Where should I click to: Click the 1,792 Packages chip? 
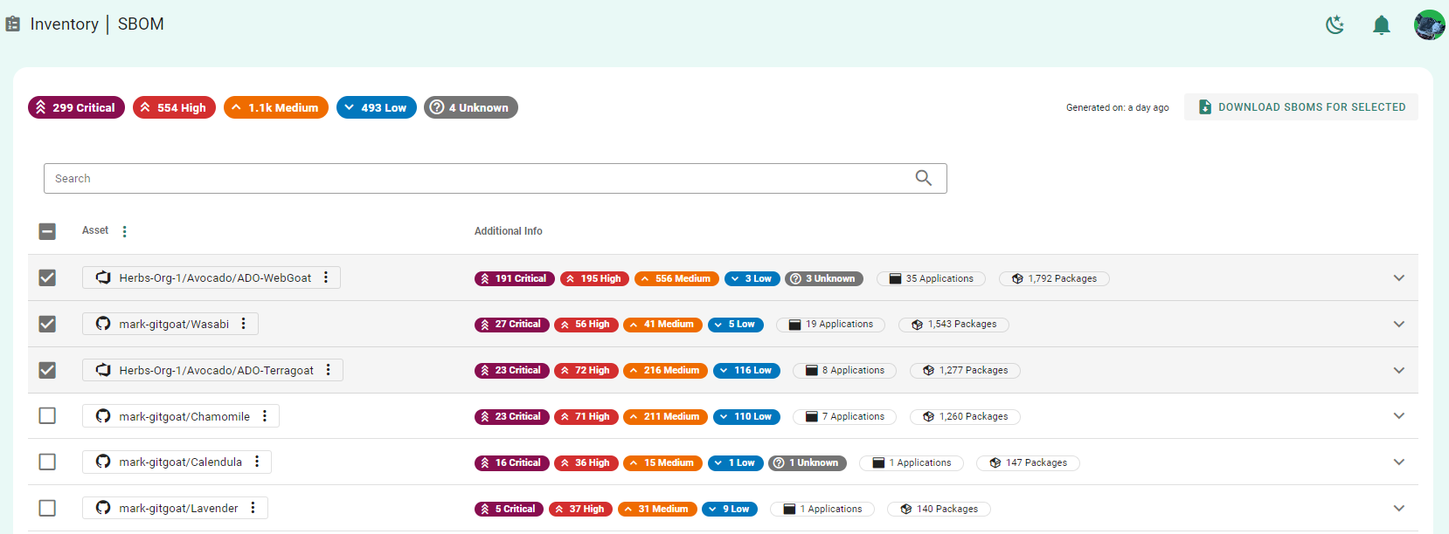1054,278
